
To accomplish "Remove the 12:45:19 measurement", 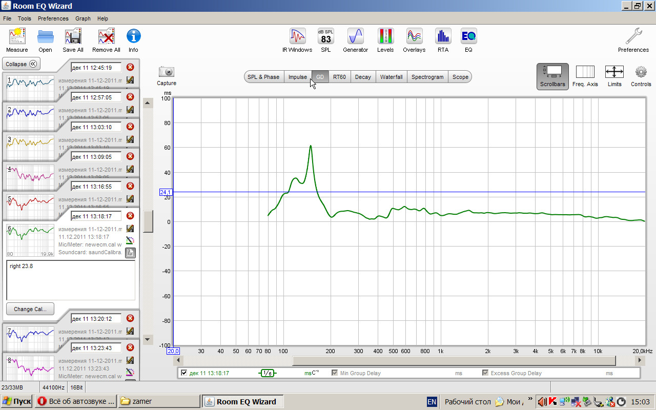I will [130, 67].
